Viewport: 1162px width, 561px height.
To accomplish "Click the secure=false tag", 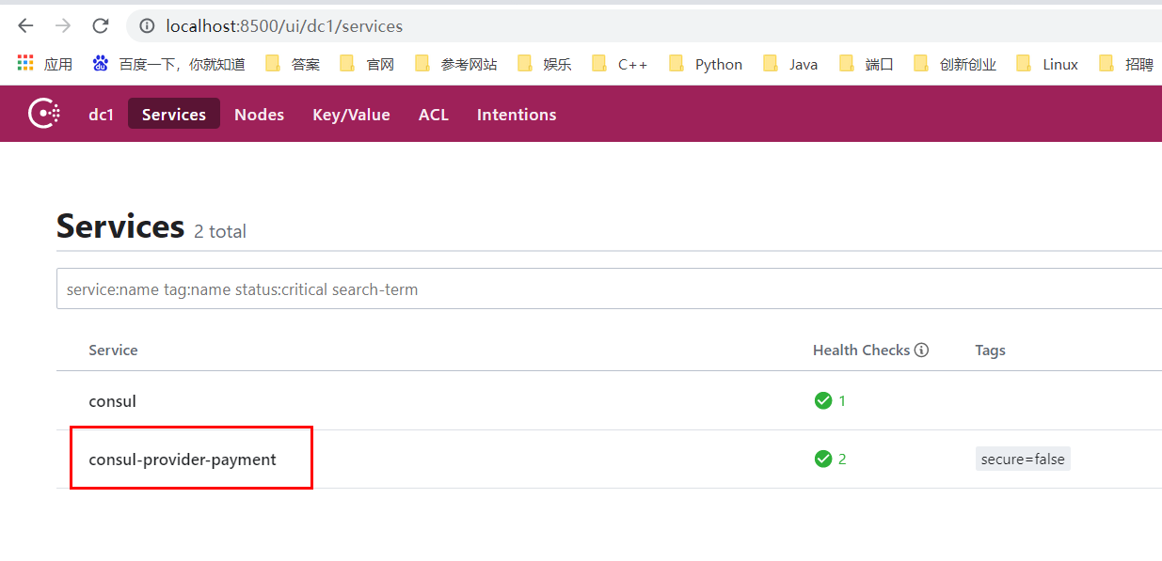I will tap(1023, 459).
